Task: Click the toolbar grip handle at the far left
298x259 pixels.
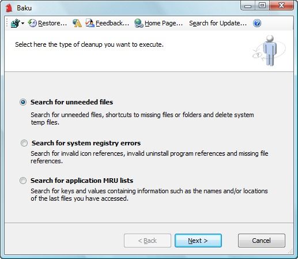Action: pos(7,23)
